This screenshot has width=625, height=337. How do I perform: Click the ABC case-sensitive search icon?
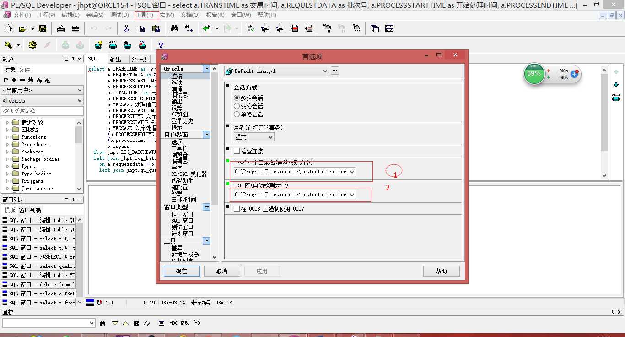point(173,323)
